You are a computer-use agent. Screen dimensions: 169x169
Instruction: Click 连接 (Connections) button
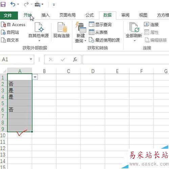click(151, 24)
